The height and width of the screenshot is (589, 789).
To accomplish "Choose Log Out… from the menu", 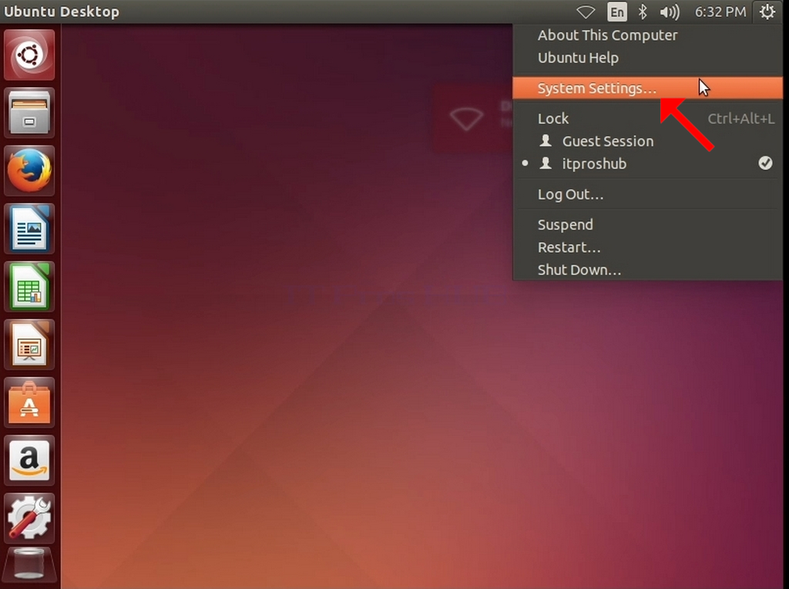I will coord(647,194).
